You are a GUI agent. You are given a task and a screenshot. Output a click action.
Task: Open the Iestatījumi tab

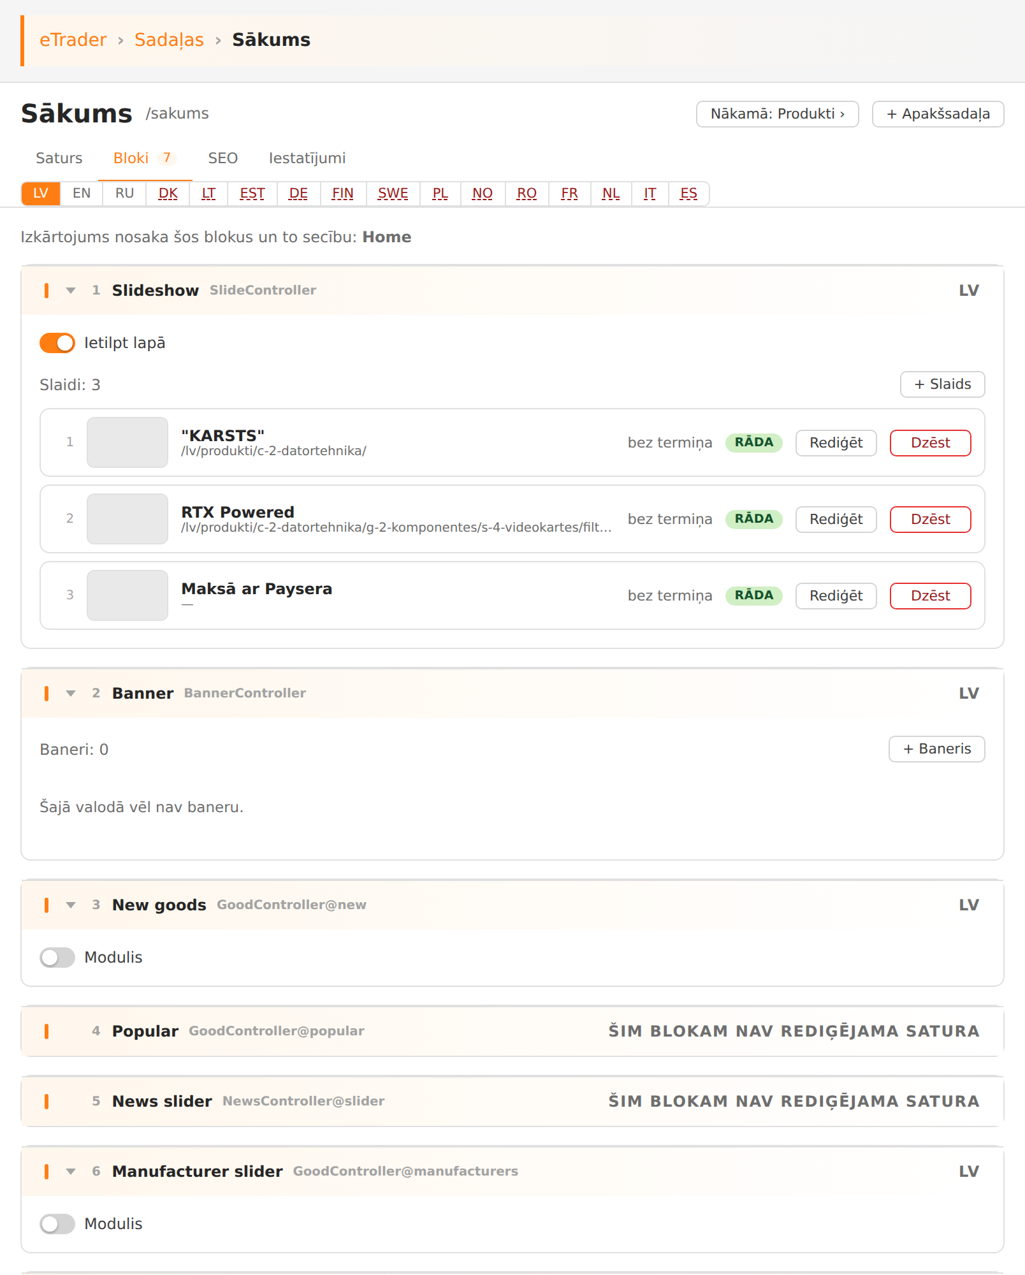point(307,158)
